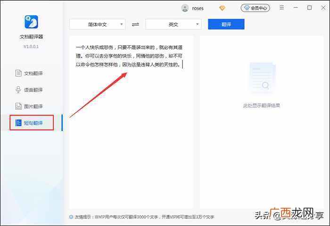Click the microphone icon beside 语音翻译
The width and height of the screenshot is (330, 226).
tap(18, 90)
